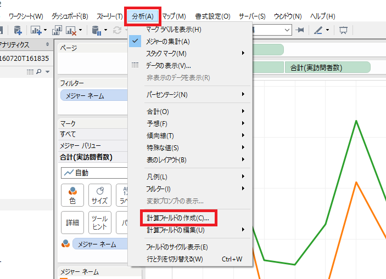Viewport: 386px width, 279px height.
Task: Expand the パーセンテージ(N) submenu
Action: [190, 95]
